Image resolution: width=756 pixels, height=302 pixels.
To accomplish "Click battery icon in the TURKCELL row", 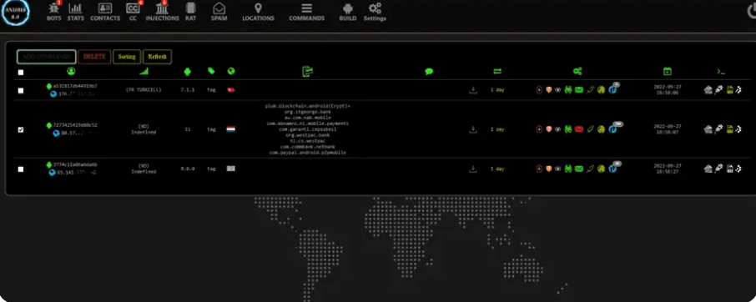I will click(539, 89).
